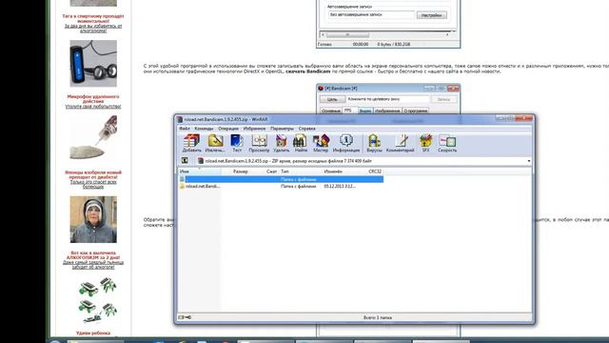Open the Справка menu
The height and width of the screenshot is (343, 609).
(x=306, y=129)
